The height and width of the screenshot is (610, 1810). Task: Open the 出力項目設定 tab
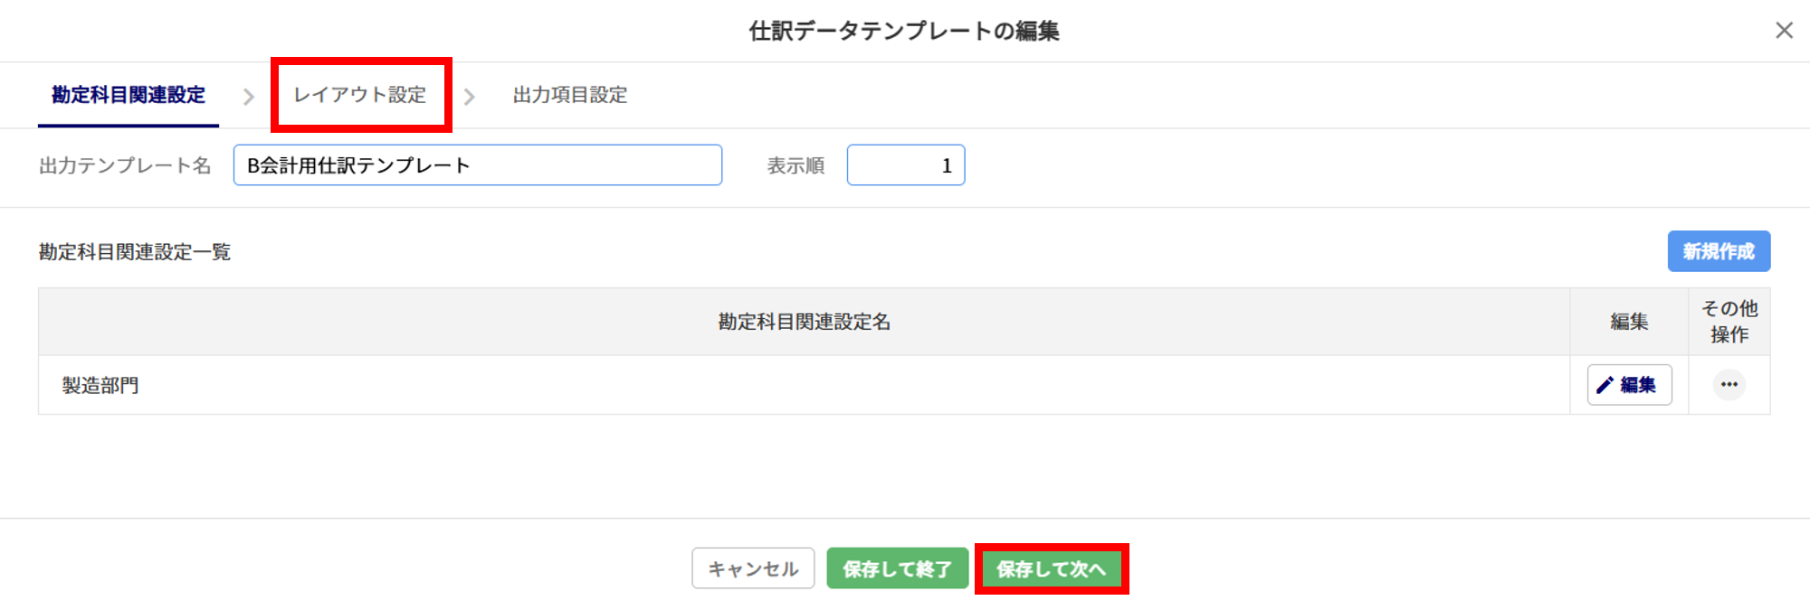coord(569,95)
